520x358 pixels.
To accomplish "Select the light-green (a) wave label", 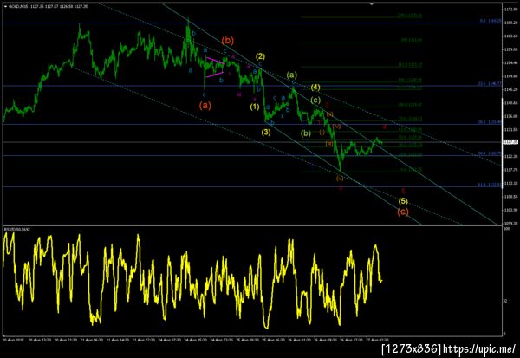I will coord(292,75).
